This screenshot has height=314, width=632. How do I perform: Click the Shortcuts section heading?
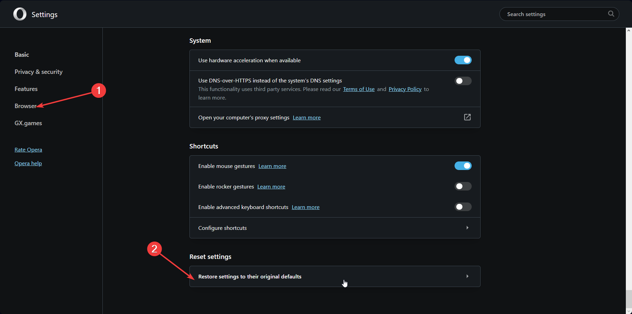point(204,146)
